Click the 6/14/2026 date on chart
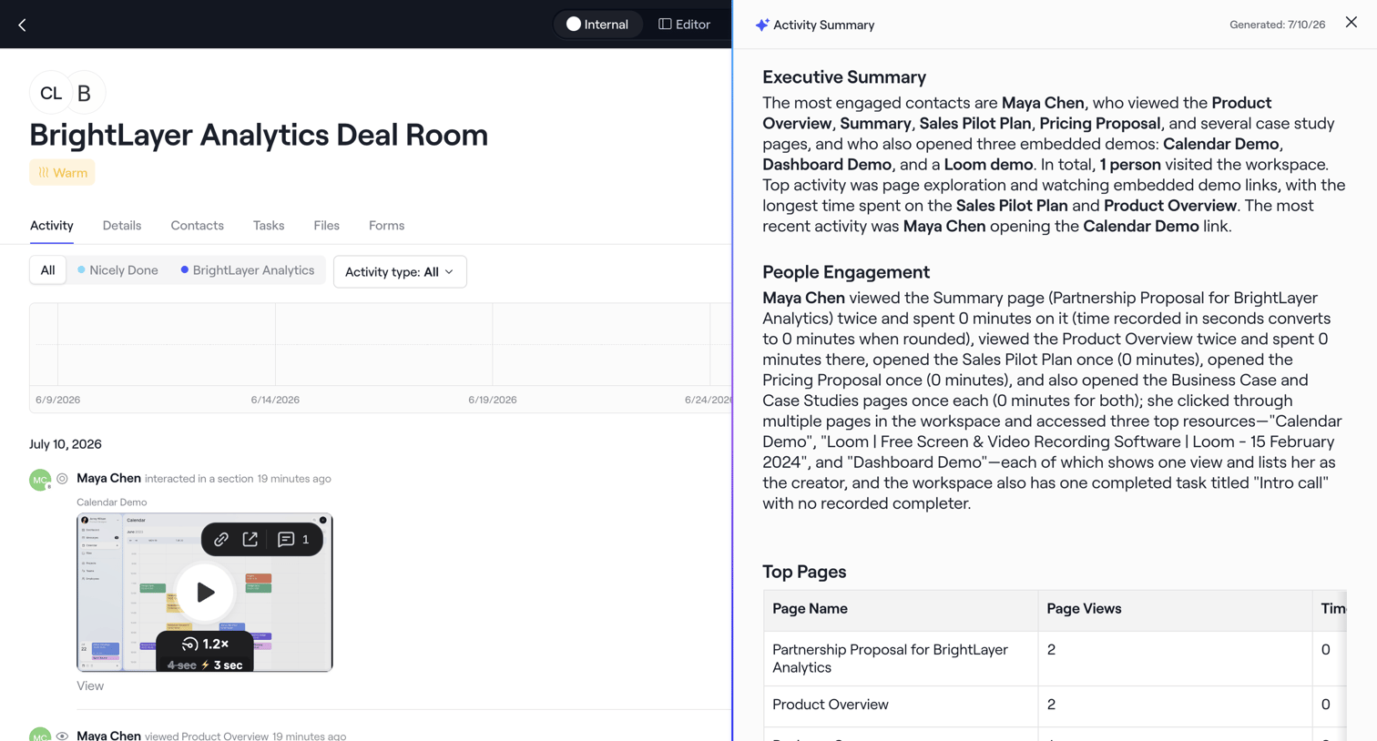The width and height of the screenshot is (1377, 741). [275, 400]
